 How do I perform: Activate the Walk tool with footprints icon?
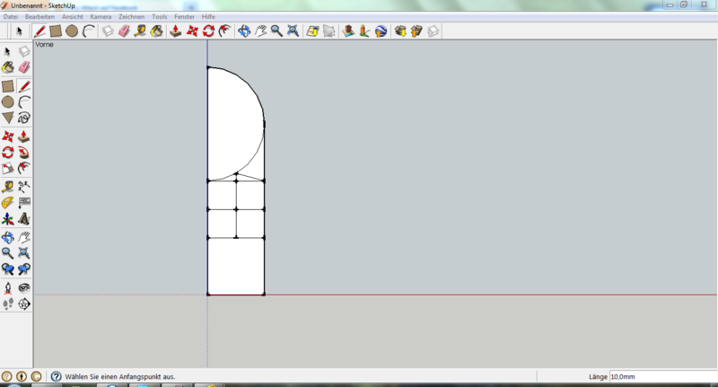8,304
